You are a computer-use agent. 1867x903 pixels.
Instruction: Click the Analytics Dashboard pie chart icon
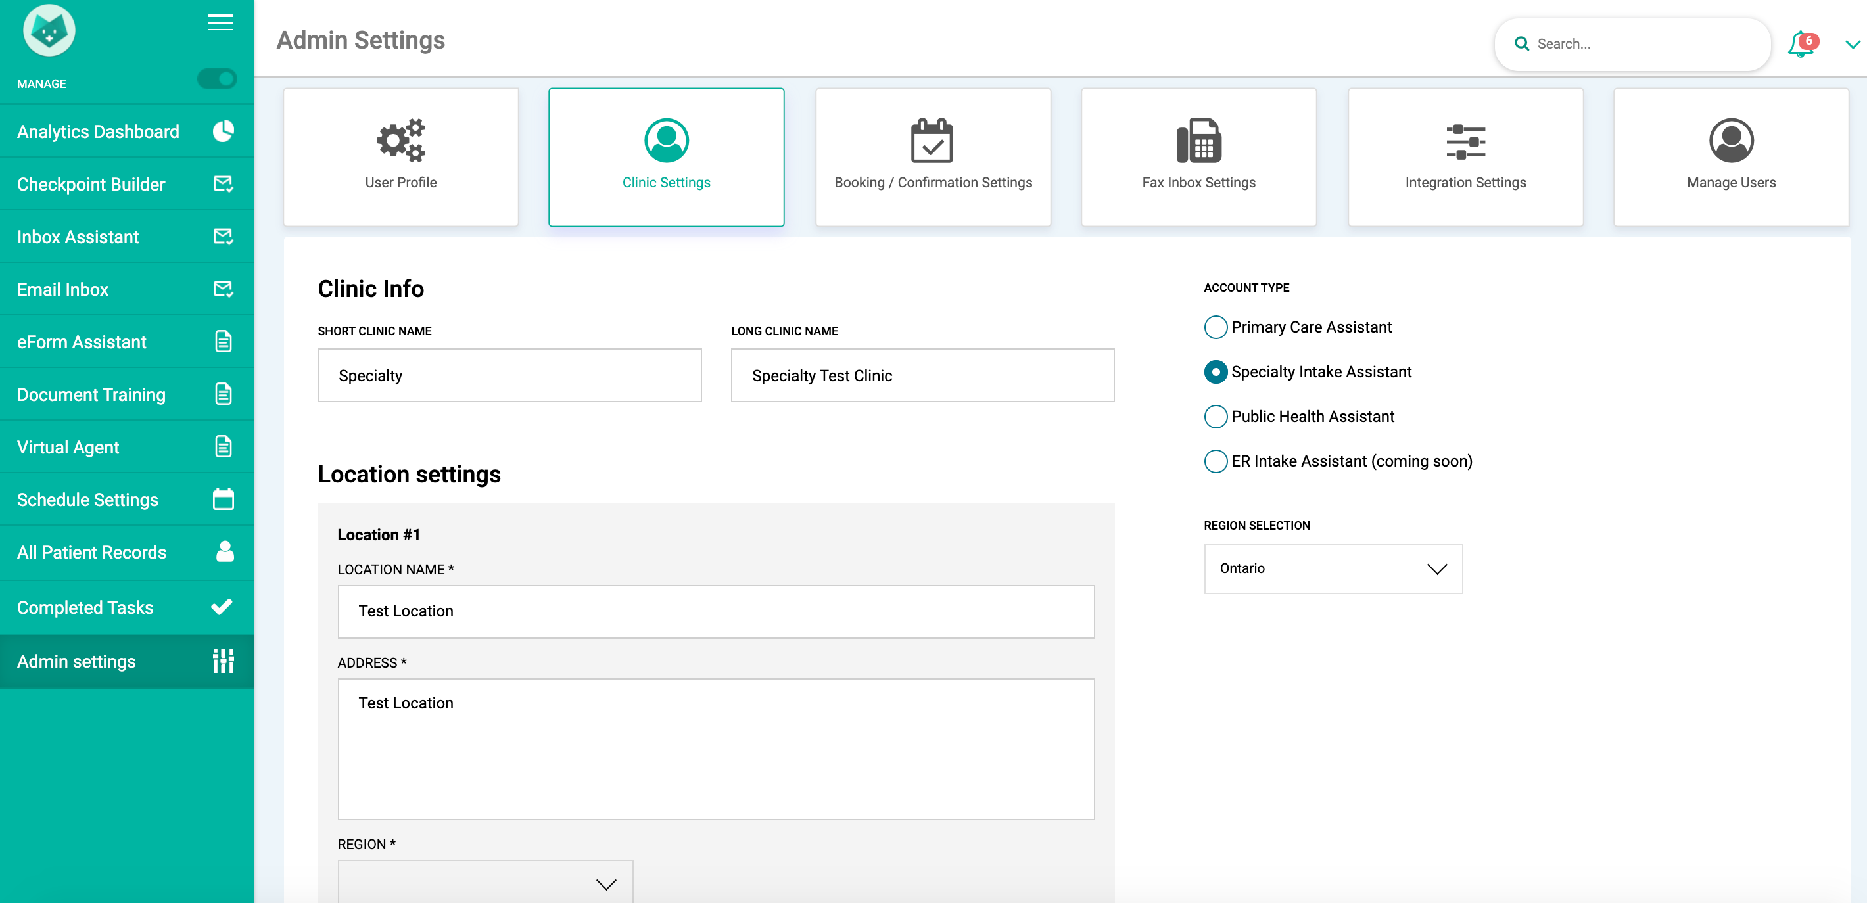click(x=224, y=131)
